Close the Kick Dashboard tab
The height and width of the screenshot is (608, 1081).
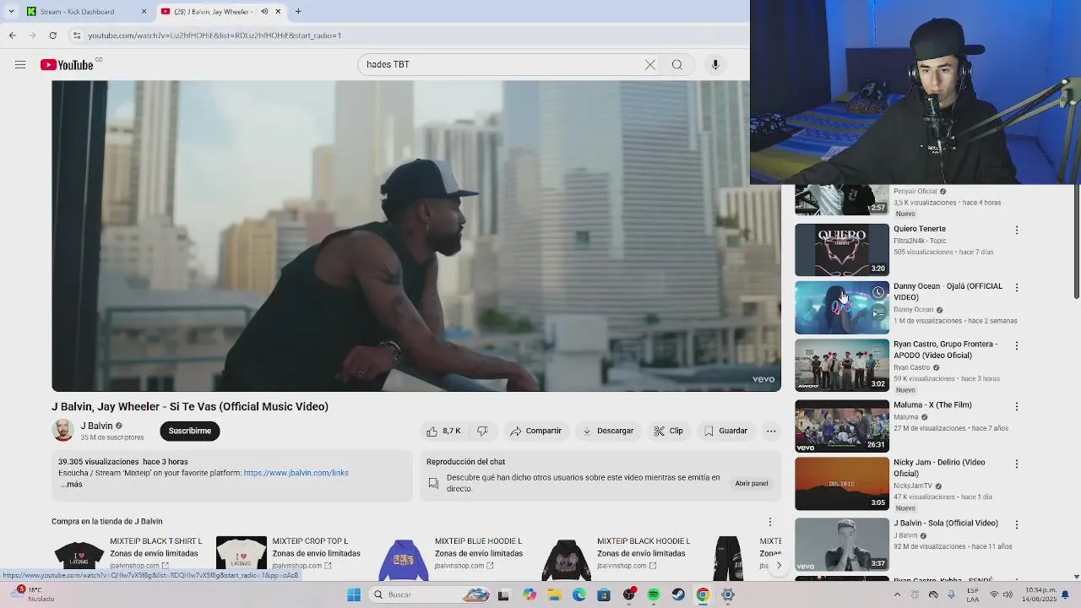[144, 12]
